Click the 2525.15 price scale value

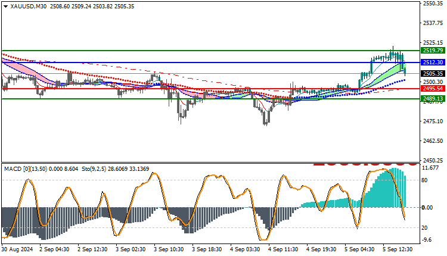point(433,42)
